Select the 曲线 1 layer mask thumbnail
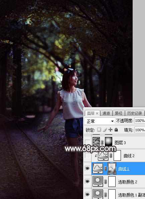The image size is (145, 199). coord(112,169)
